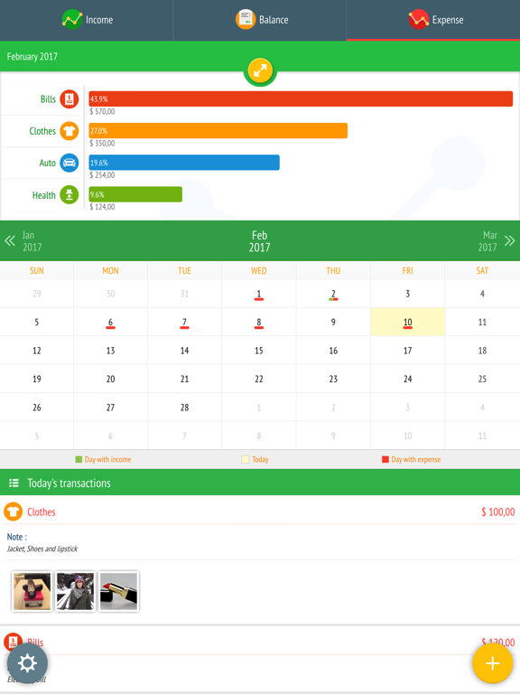
Task: Click note "Jacket, Shoes and lipstick"
Action: pyautogui.click(x=42, y=549)
